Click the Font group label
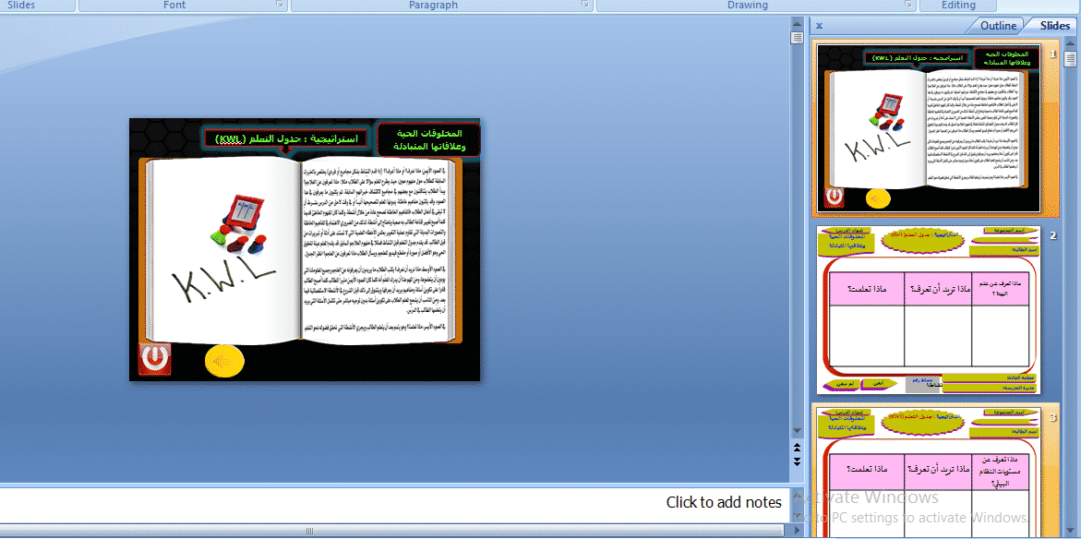The image size is (1081, 539). 174,5
